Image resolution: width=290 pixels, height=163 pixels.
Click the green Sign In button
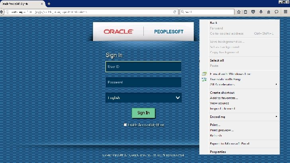tap(143, 113)
